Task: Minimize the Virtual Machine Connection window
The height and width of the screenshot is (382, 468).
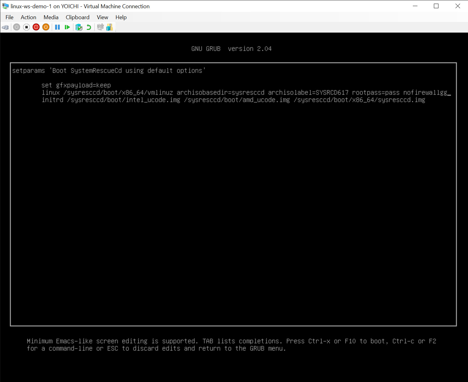Action: 415,6
